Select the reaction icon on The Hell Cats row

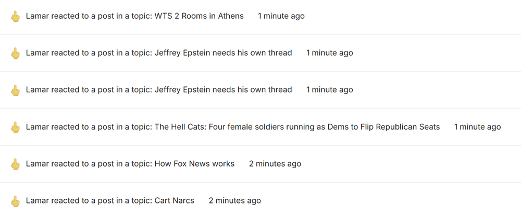tap(16, 127)
